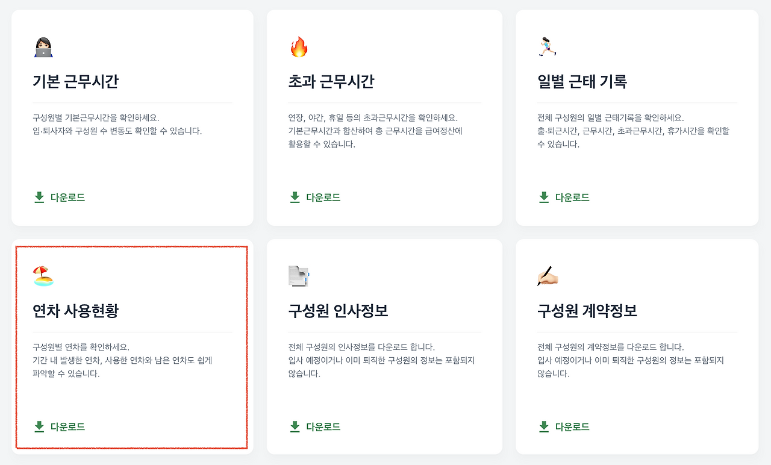This screenshot has height=465, width=771.
Task: Click download arrow icon under 구성원 인사정보
Action: 295,426
